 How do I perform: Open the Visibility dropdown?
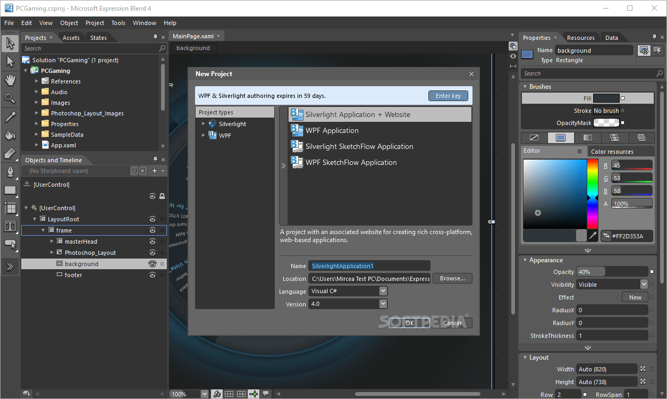644,285
